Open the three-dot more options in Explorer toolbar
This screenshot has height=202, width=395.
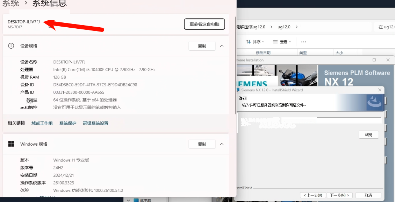pos(303,42)
